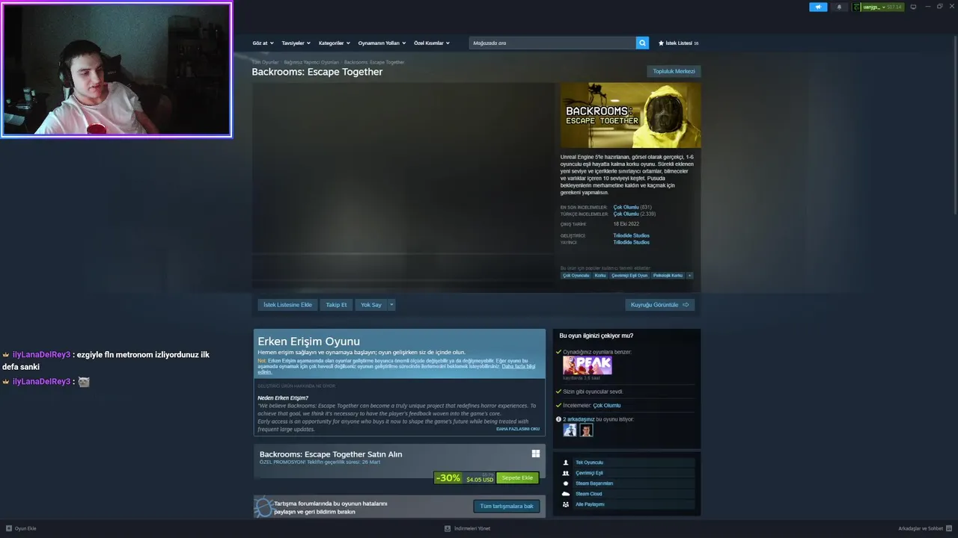Click the Windows platform icon in purchase box
This screenshot has width=958, height=538.
(x=536, y=454)
